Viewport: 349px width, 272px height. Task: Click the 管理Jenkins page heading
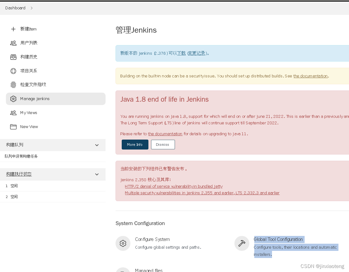tap(136, 30)
